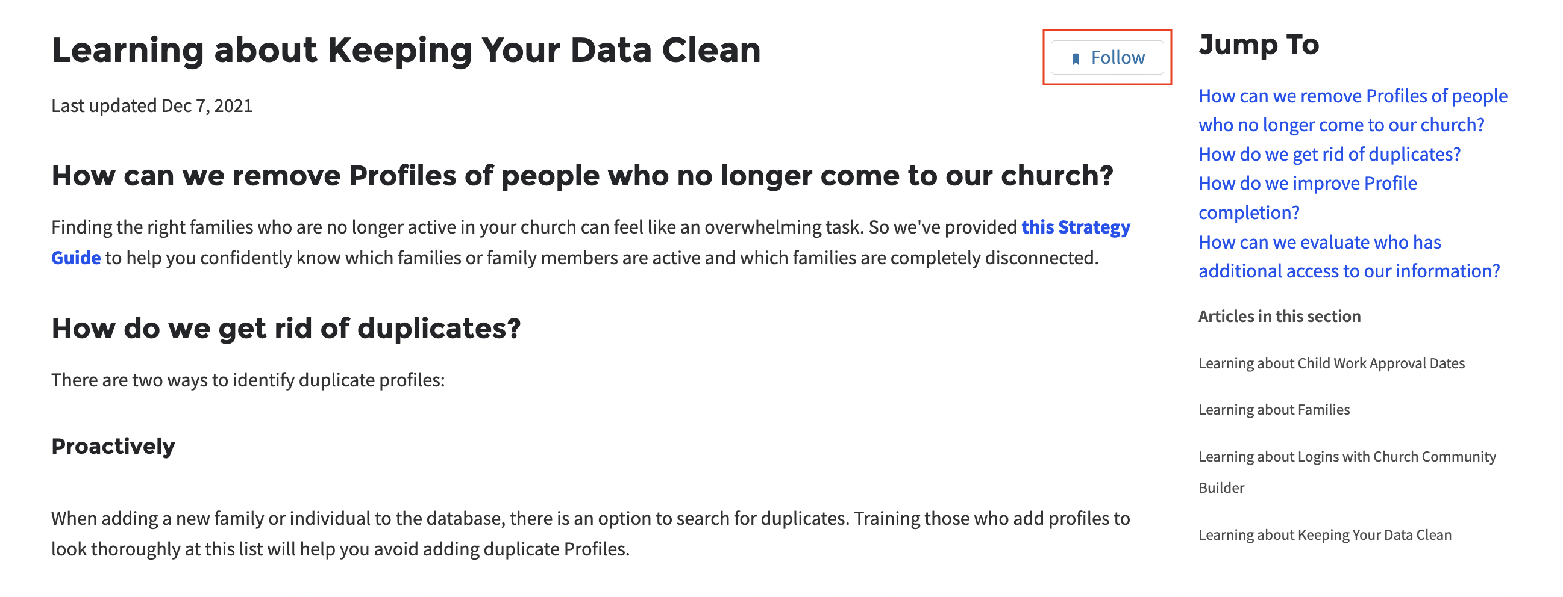The width and height of the screenshot is (1563, 597).
Task: Go to "How do we improve Profile completion?" link
Action: pos(1307,197)
